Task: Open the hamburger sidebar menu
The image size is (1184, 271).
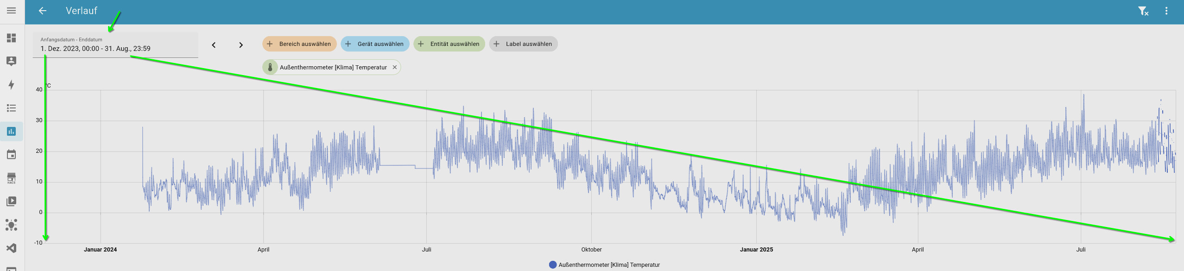Action: click(x=12, y=11)
